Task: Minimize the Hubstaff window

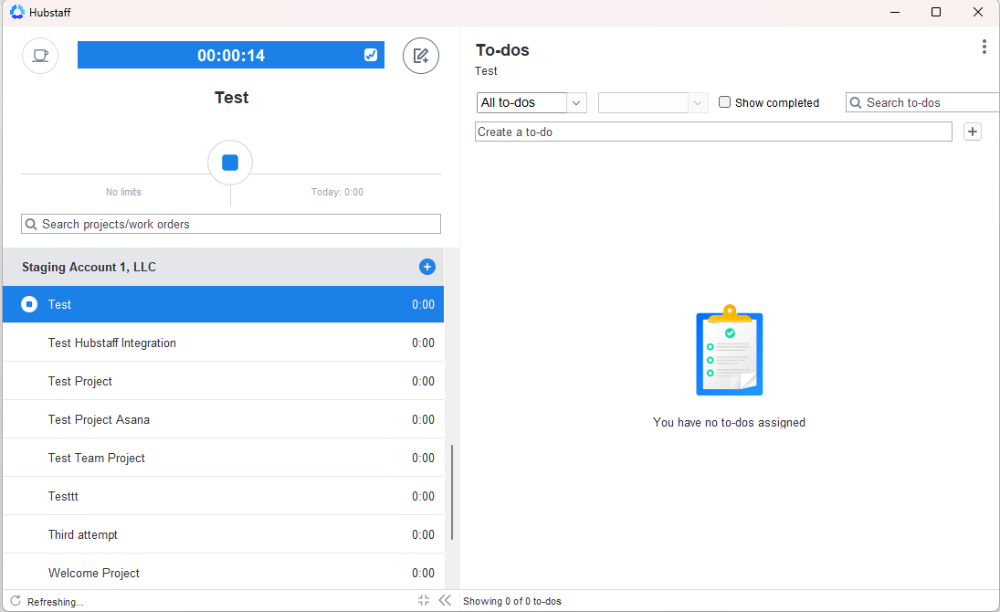Action: pos(895,12)
